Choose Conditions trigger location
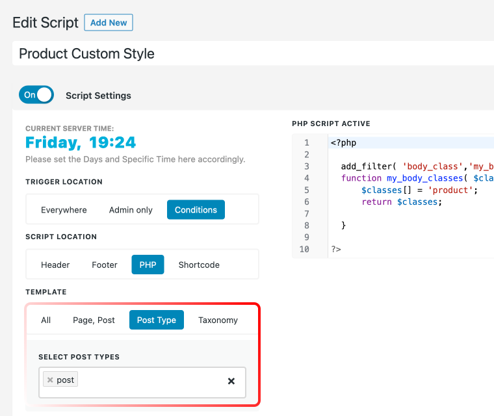 point(196,210)
